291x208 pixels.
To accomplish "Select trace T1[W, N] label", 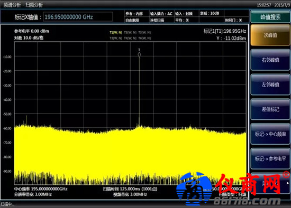I will pyautogui.click(x=116, y=32).
